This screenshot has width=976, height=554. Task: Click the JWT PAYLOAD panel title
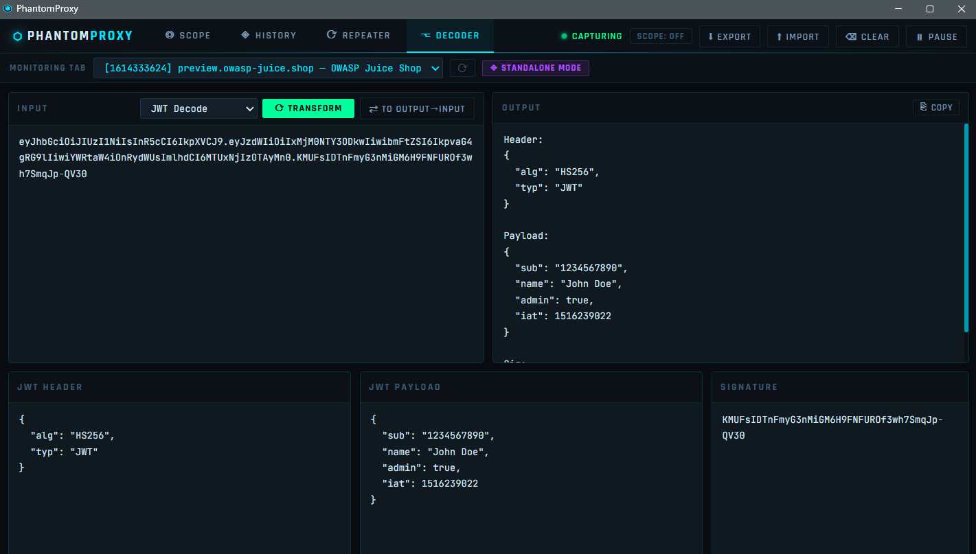pyautogui.click(x=405, y=387)
